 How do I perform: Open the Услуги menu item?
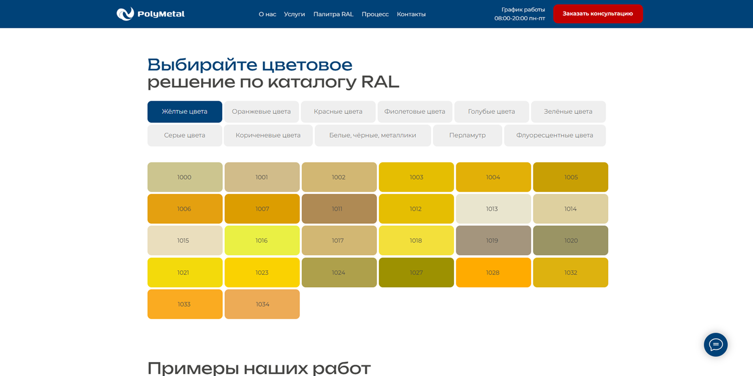click(295, 14)
